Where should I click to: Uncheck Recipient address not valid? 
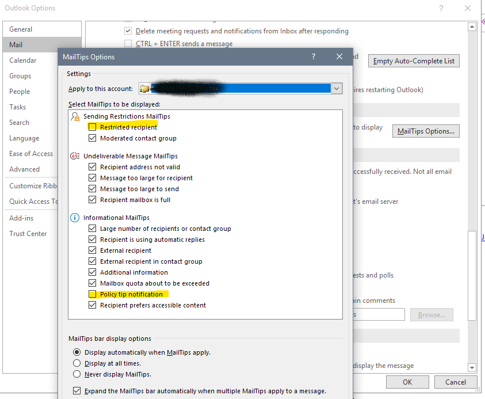point(92,167)
